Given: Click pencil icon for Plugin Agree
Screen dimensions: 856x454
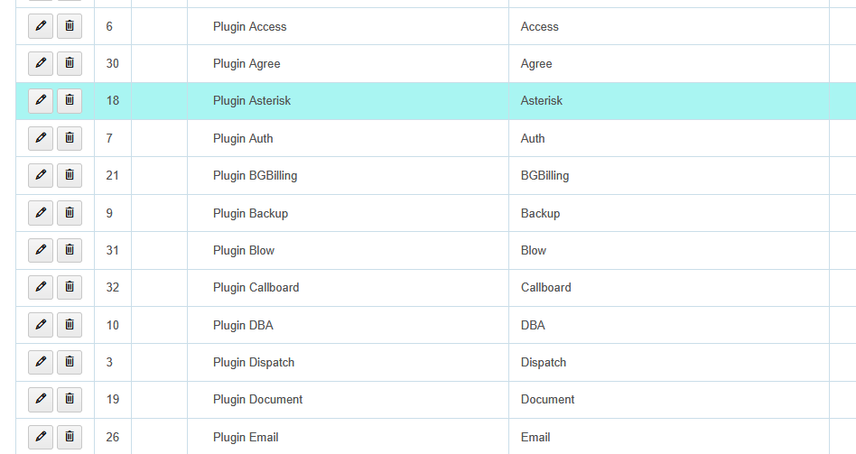Looking at the screenshot, I should click(41, 63).
